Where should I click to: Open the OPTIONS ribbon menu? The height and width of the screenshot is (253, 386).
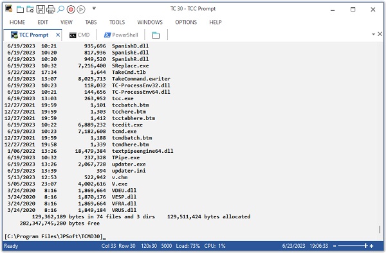click(x=186, y=22)
